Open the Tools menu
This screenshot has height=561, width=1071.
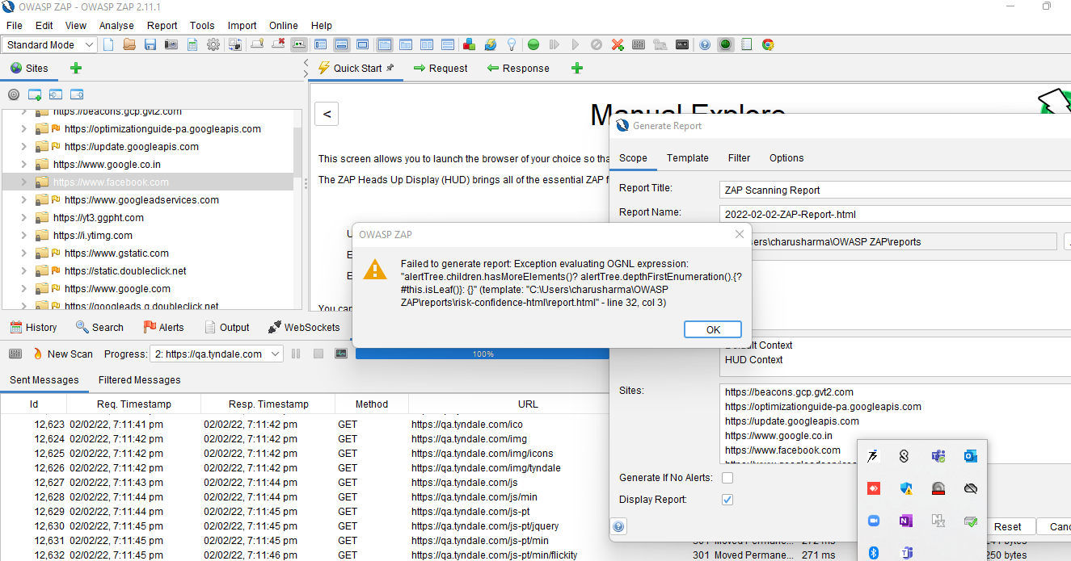(201, 25)
